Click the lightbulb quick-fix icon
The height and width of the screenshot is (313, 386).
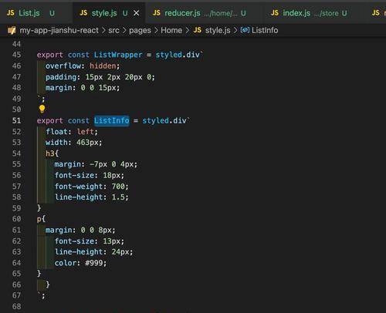point(42,109)
